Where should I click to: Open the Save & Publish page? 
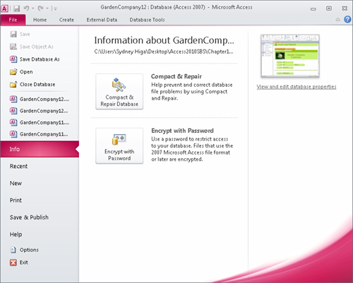[x=29, y=217]
